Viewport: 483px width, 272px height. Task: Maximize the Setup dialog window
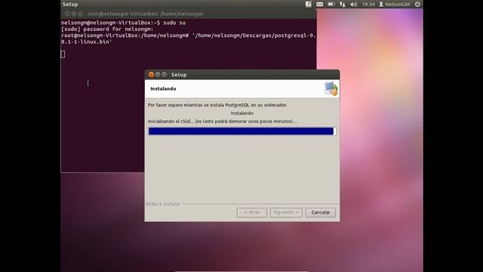(x=165, y=75)
